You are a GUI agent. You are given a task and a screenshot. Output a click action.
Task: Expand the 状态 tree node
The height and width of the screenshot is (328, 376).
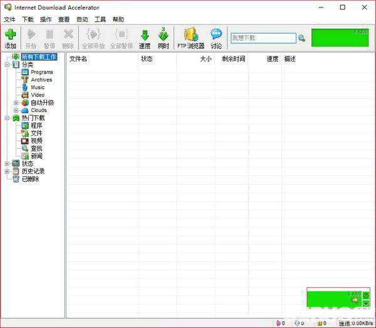tap(7, 164)
